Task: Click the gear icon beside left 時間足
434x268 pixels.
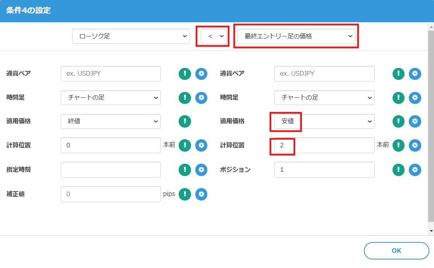Action: click(x=201, y=98)
